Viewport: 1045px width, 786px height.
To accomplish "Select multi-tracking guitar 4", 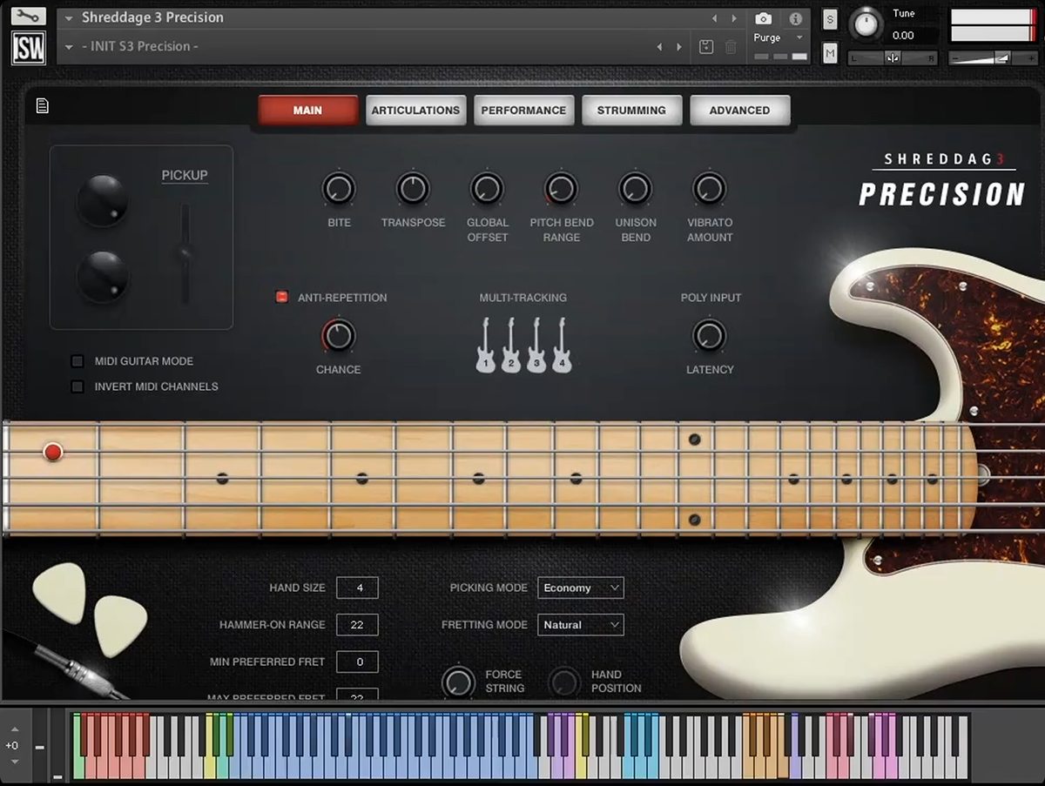I will (562, 346).
